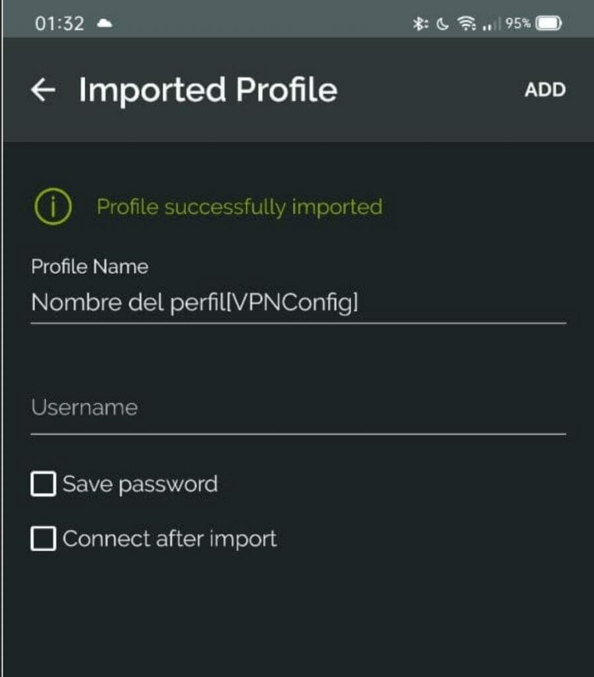The width and height of the screenshot is (594, 677).
Task: Enable the Save password checkbox
Action: pyautogui.click(x=43, y=483)
